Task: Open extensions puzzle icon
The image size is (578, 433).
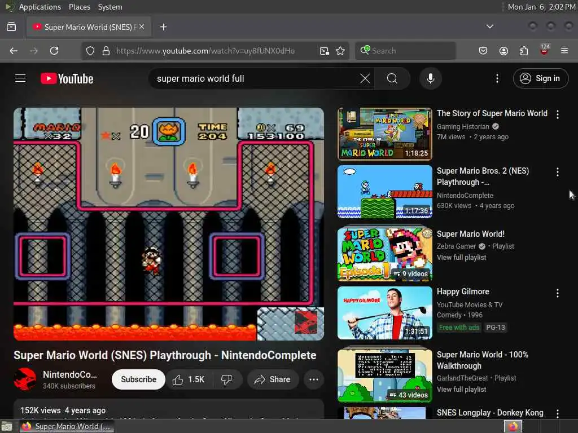Action: (524, 51)
